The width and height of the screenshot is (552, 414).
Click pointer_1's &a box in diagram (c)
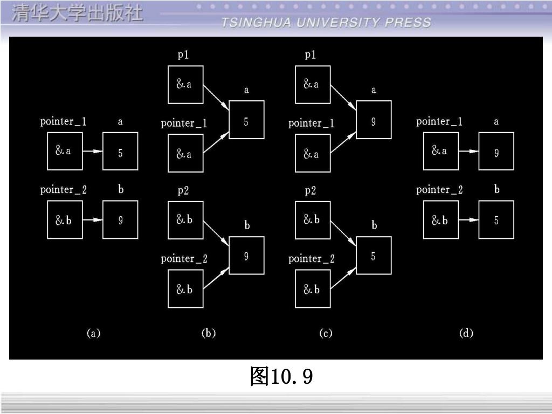[x=313, y=153]
